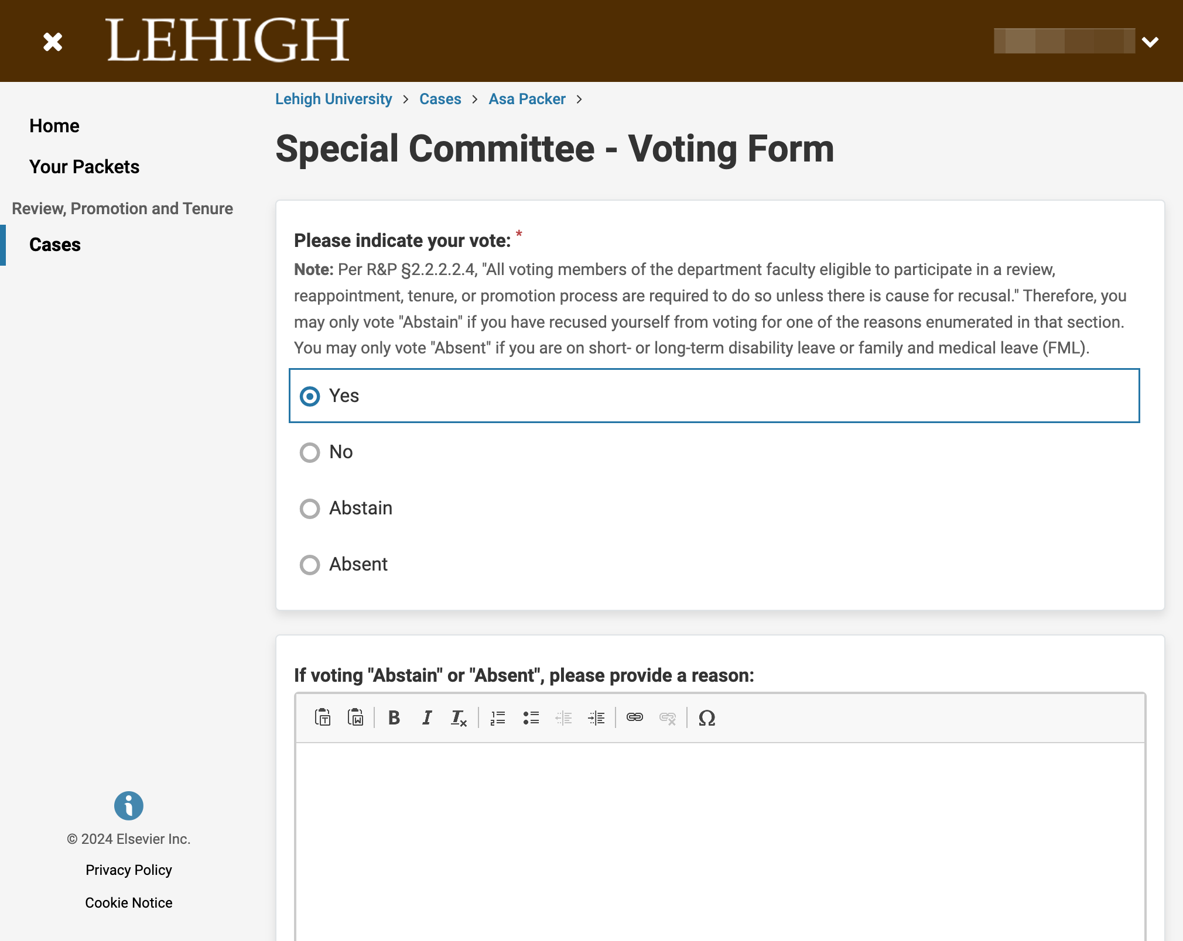Toggle italic formatting in editor
Screen dimensions: 1183x941
(x=427, y=717)
